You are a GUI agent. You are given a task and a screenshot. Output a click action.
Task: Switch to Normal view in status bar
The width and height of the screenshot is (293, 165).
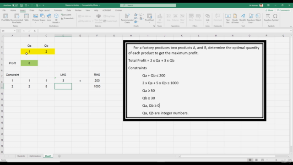tap(250, 160)
